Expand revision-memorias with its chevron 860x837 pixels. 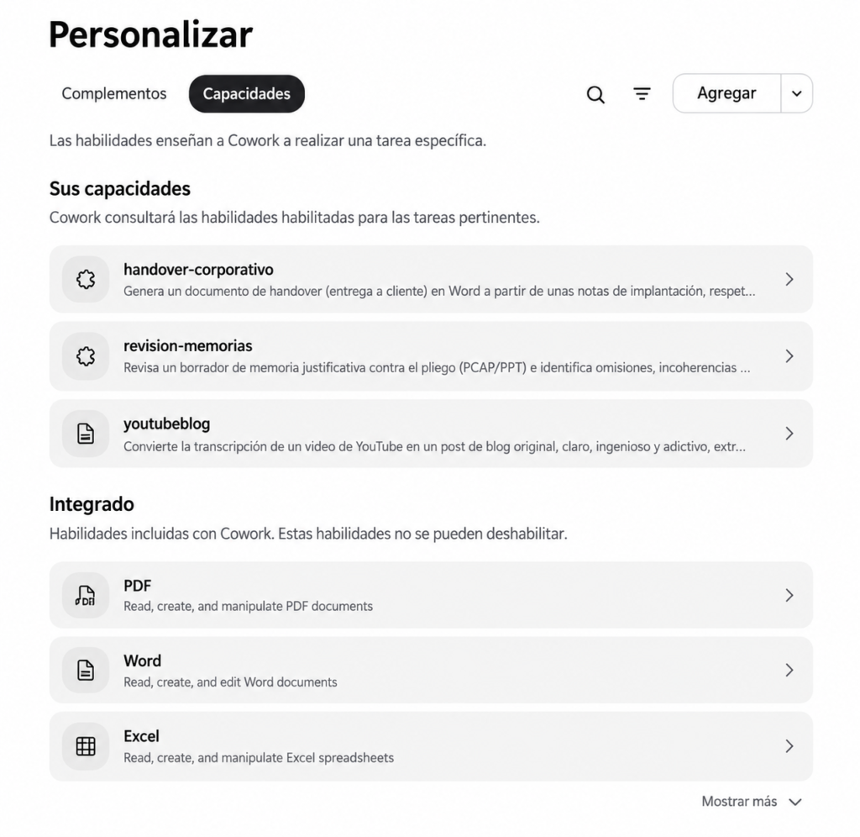[789, 356]
